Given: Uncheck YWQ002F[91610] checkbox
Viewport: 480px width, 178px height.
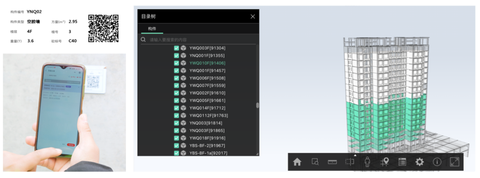Looking at the screenshot, I should click(176, 93).
